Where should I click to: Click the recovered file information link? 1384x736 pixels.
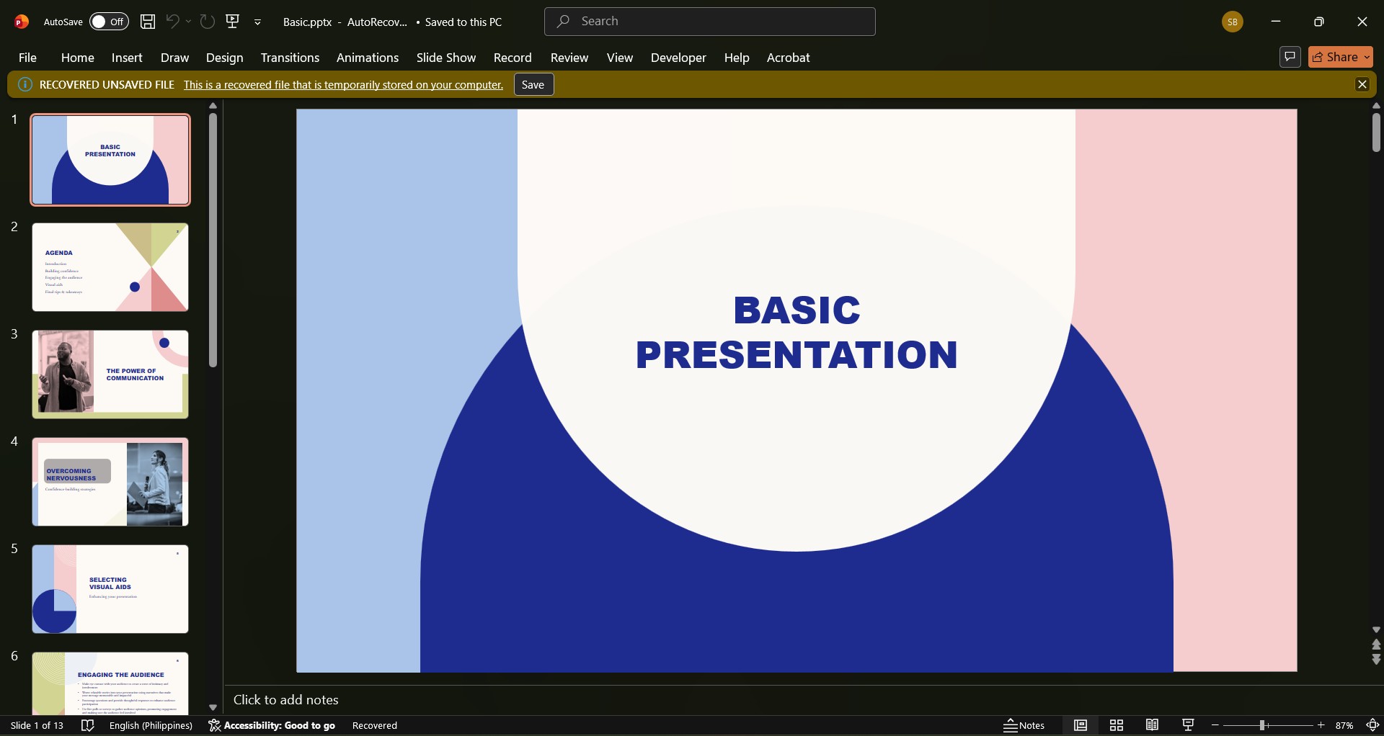pos(343,85)
